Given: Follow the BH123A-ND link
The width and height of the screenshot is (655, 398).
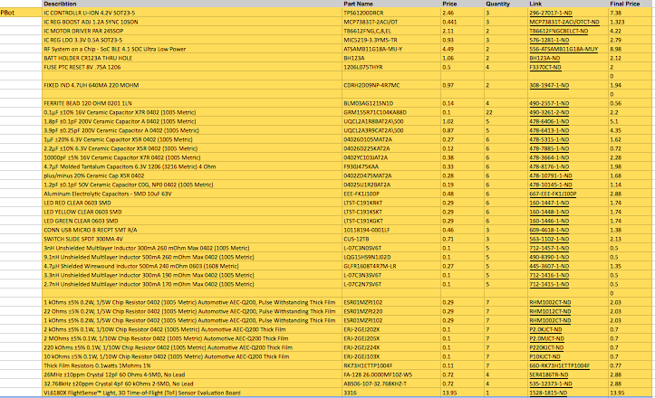Looking at the screenshot, I should (x=544, y=59).
